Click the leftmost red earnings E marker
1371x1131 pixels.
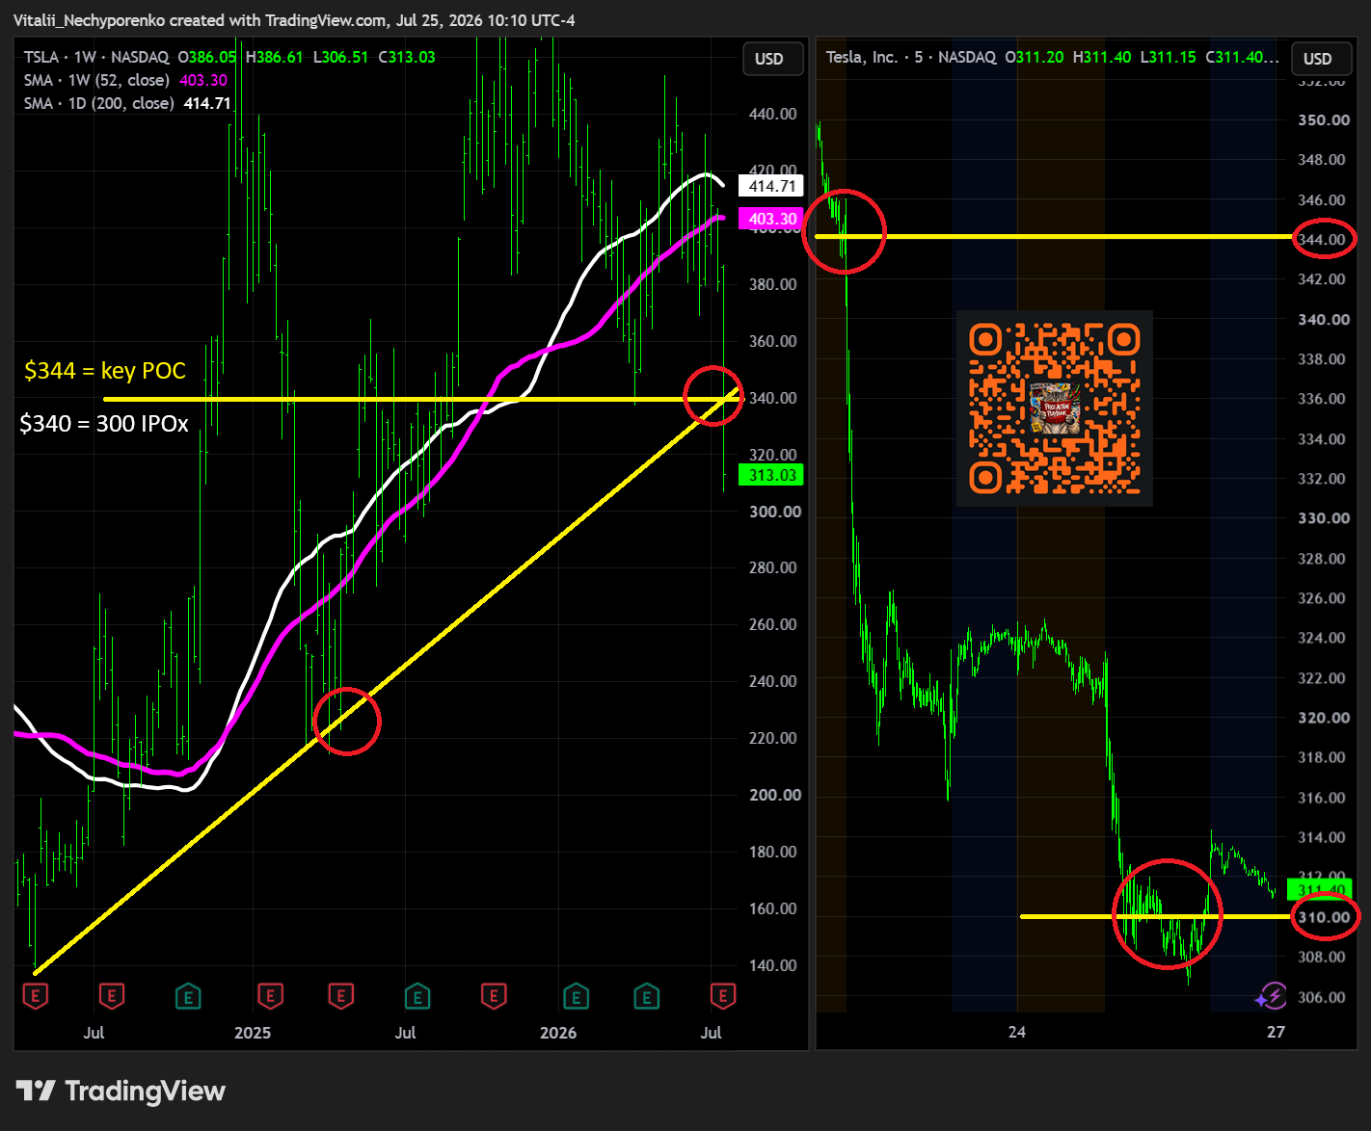35,996
